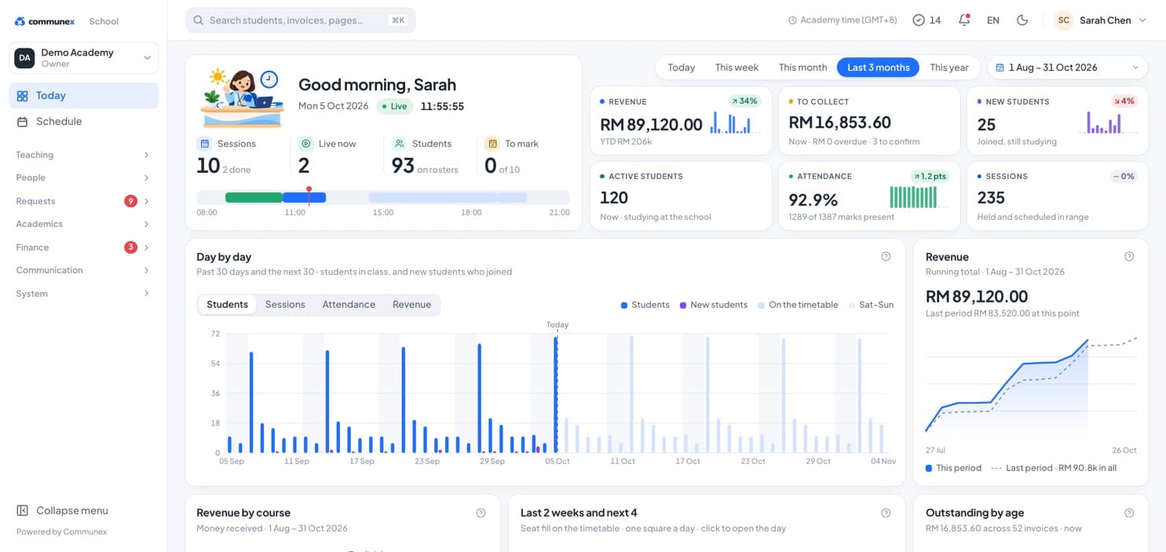The width and height of the screenshot is (1166, 552).
Task: Click the Students people icon
Action: click(399, 144)
